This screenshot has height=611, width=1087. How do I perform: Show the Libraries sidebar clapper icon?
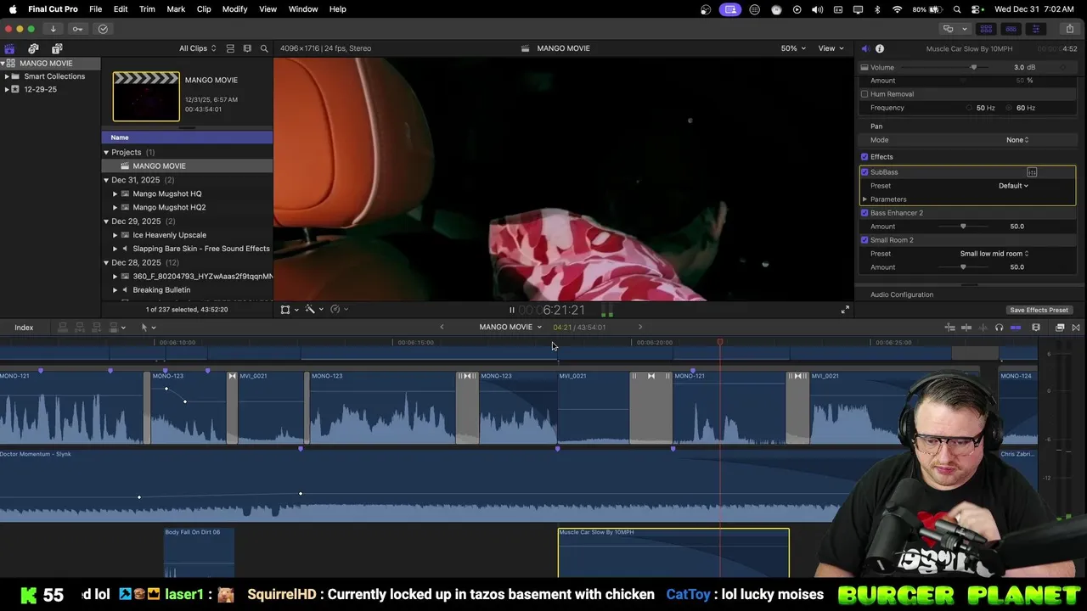click(x=9, y=48)
